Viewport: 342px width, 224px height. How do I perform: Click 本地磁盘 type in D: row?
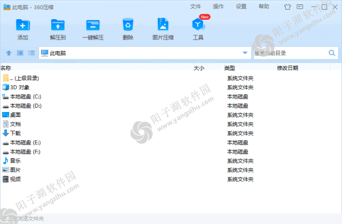coord(237,106)
